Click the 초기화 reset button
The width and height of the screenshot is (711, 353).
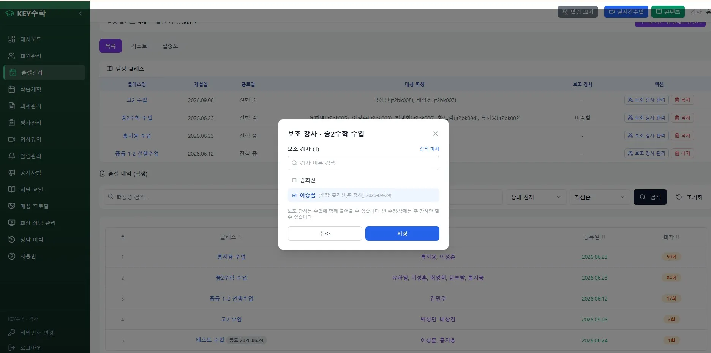[689, 197]
